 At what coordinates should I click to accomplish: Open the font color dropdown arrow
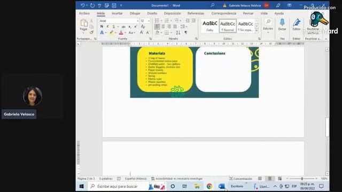[125, 33]
